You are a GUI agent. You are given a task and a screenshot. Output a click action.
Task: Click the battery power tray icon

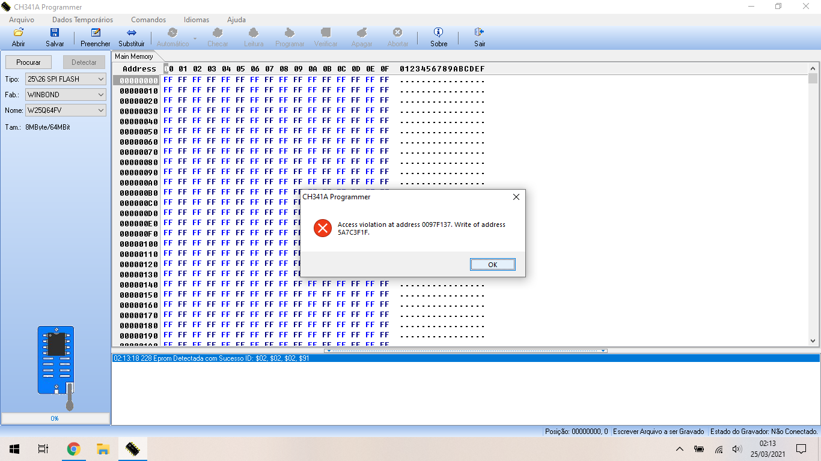699,449
